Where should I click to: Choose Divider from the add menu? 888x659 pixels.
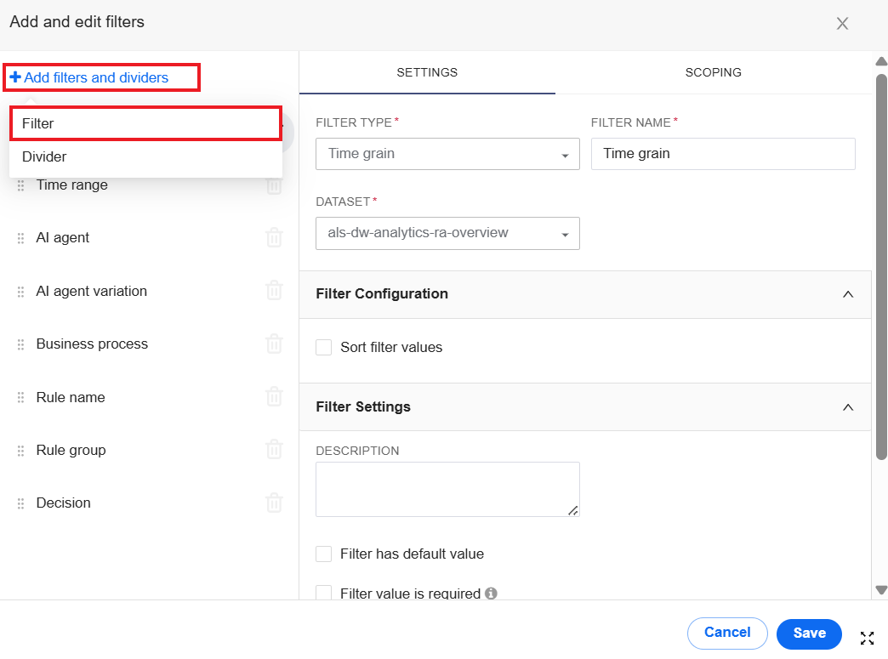tap(145, 156)
